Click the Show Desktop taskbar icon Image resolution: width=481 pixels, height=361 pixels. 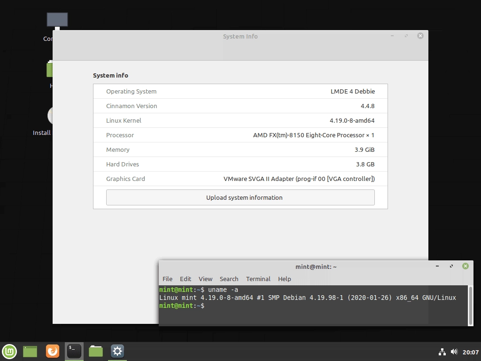(x=30, y=351)
